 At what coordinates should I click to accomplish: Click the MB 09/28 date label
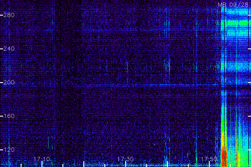click(x=233, y=5)
